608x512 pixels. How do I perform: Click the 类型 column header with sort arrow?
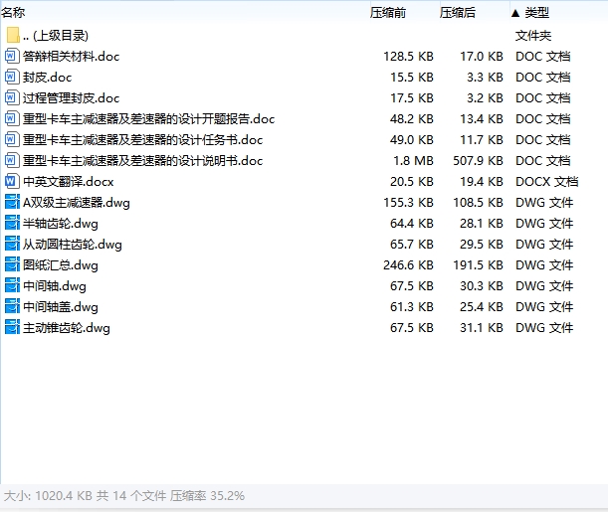pyautogui.click(x=530, y=12)
